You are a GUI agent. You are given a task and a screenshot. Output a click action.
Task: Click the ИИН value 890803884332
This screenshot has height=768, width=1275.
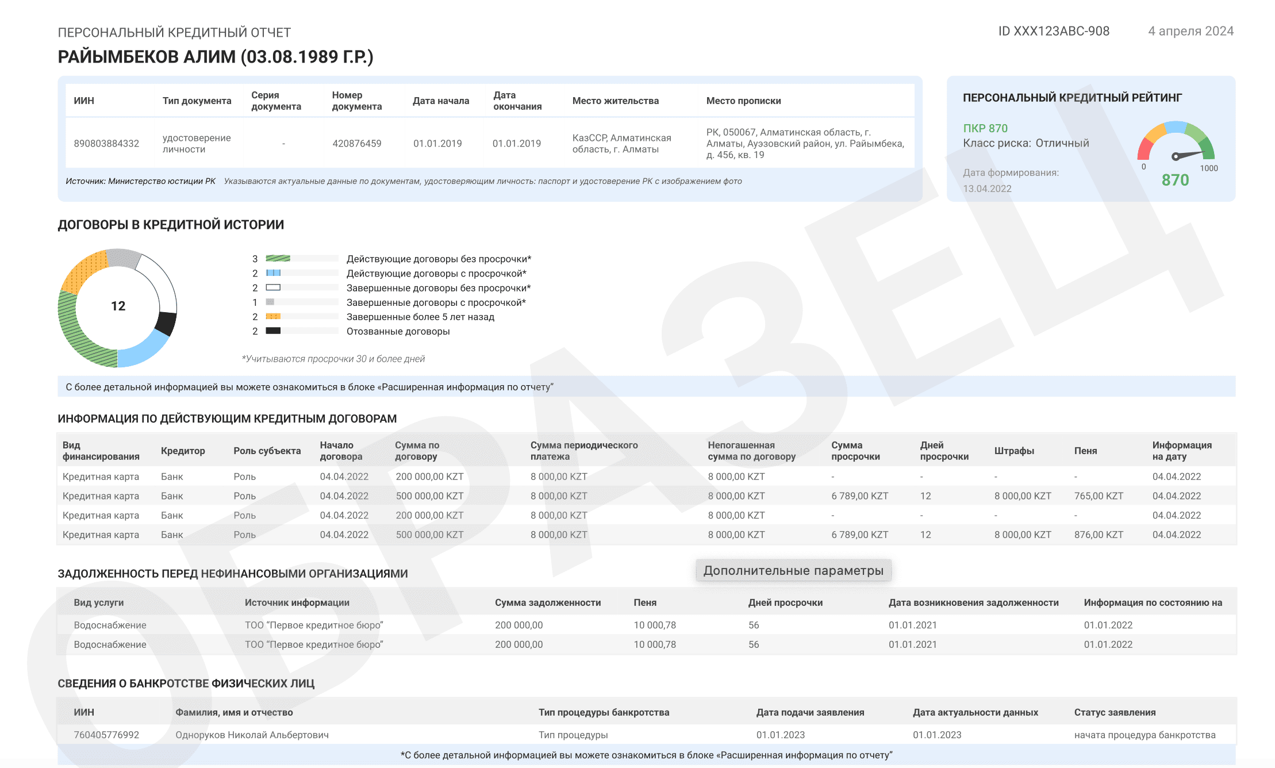[x=106, y=143]
